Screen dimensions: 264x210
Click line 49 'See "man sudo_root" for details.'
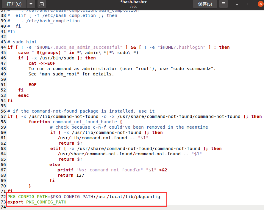[71, 74]
